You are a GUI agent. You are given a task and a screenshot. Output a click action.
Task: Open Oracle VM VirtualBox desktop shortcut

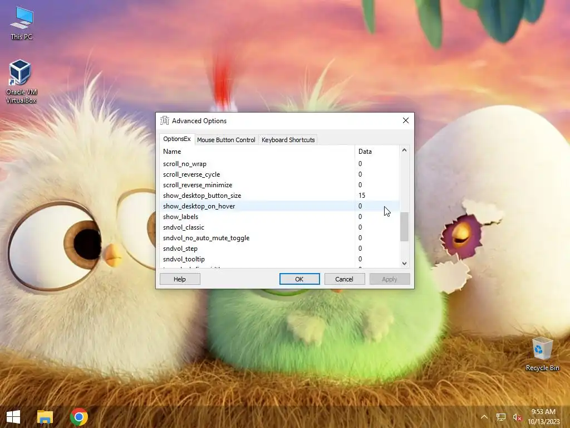(21, 81)
